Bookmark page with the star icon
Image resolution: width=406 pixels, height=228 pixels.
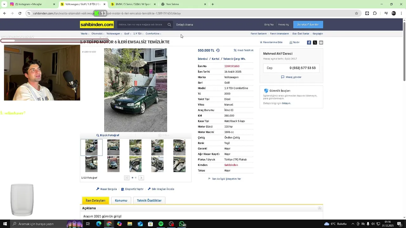click(357, 13)
